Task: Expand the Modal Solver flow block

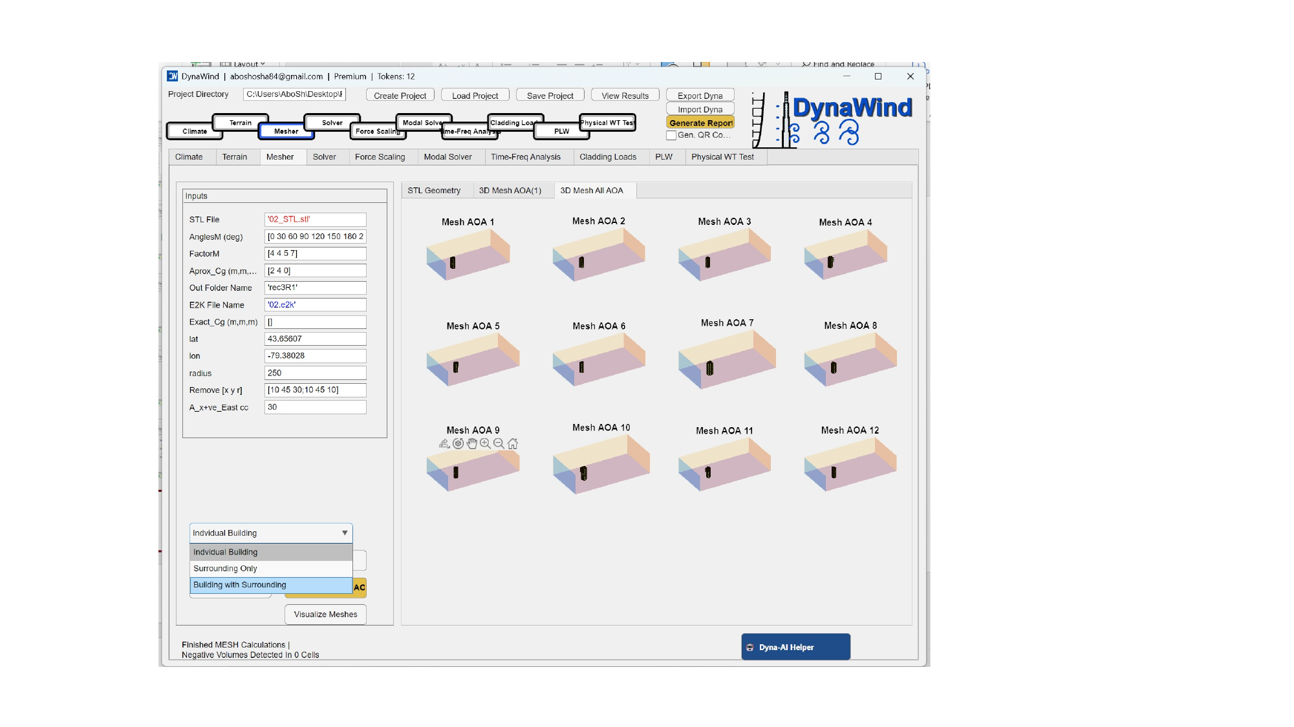Action: tap(424, 122)
